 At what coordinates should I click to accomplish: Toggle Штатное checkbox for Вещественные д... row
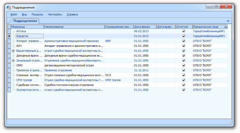184,51
